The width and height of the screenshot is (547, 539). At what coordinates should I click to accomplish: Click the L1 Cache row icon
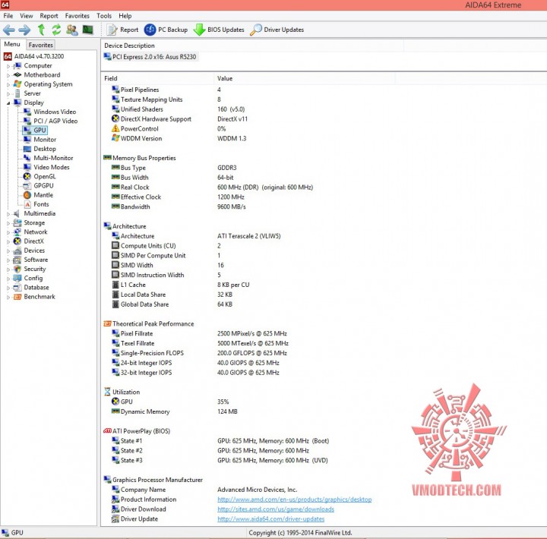[115, 285]
